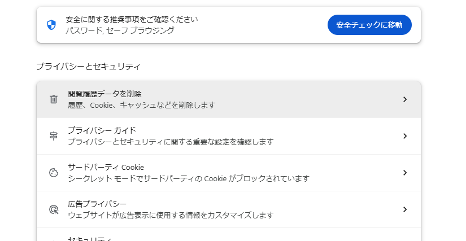The width and height of the screenshot is (466, 241).
Task: Click the 安全に関する推奨事項をご確認ください message
Action: pyautogui.click(x=132, y=19)
